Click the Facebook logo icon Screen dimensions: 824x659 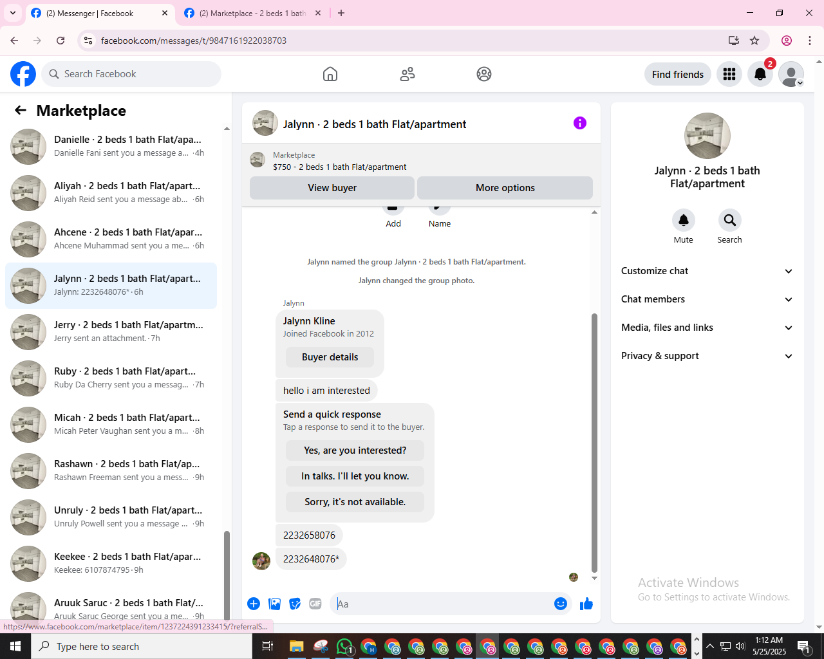click(x=23, y=74)
